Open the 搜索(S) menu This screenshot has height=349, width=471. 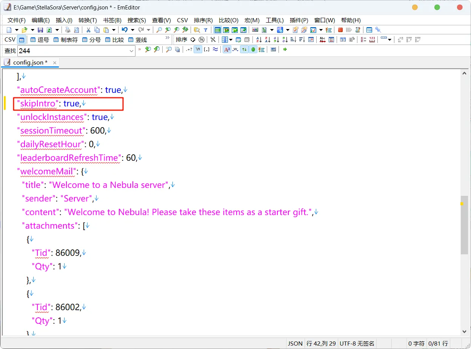[x=137, y=20]
